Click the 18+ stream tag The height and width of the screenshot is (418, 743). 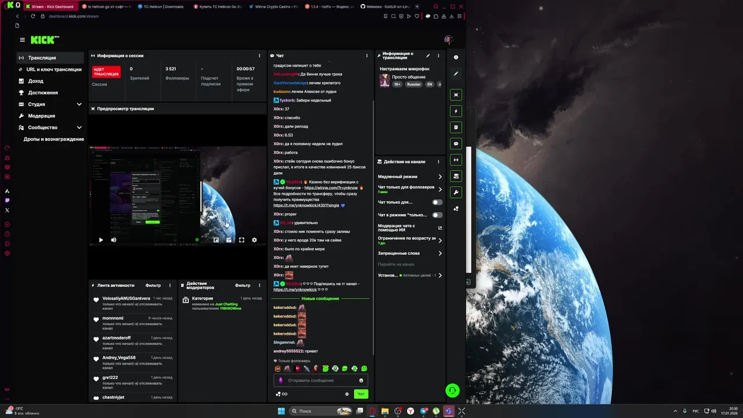[x=398, y=84]
